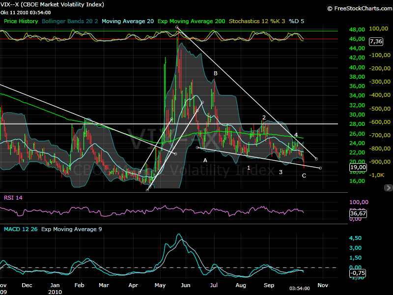Click the 4,50 MACD axis label

355,238
